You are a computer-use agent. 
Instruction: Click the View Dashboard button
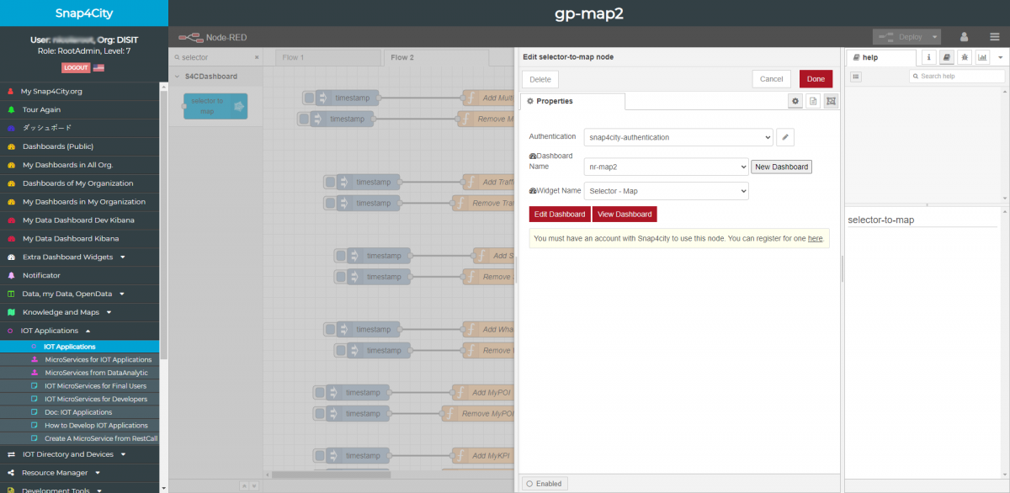[x=624, y=215]
